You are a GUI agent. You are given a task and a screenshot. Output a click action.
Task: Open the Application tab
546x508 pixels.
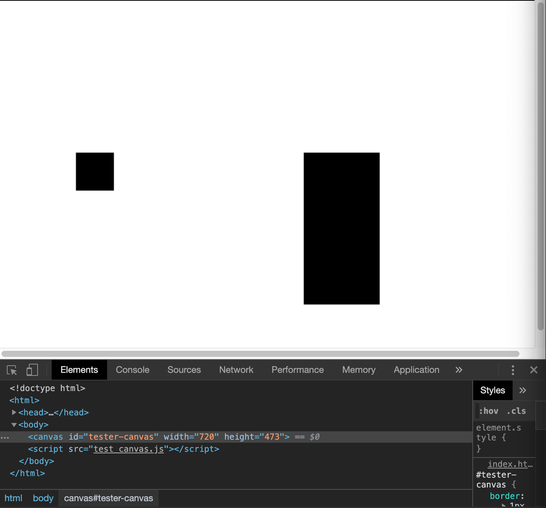417,370
